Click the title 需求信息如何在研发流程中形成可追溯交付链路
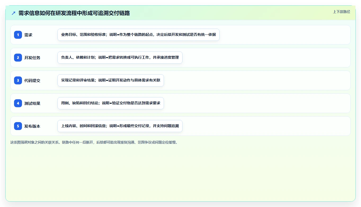361x207 pixels. click(x=74, y=13)
